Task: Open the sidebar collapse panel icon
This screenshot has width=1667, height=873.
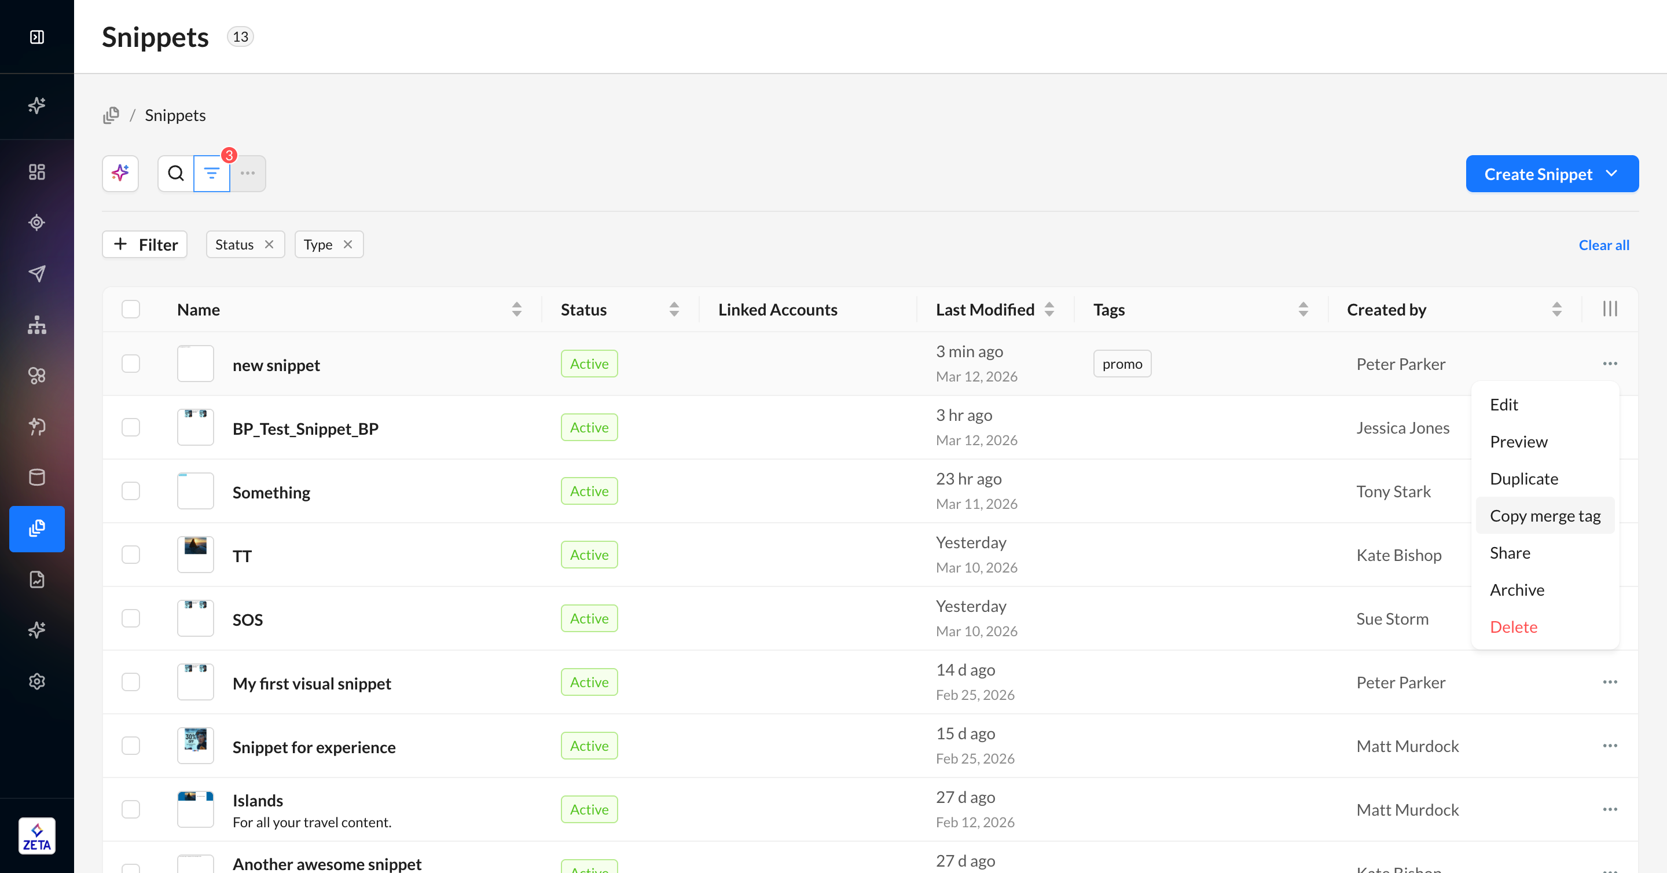Action: pos(37,37)
